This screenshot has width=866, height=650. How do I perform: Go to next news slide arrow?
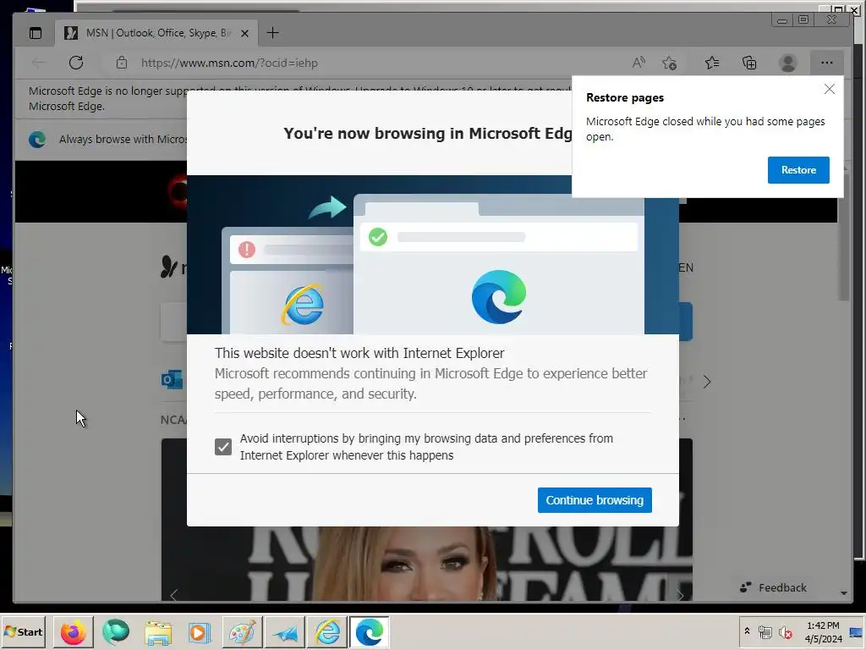(x=681, y=595)
